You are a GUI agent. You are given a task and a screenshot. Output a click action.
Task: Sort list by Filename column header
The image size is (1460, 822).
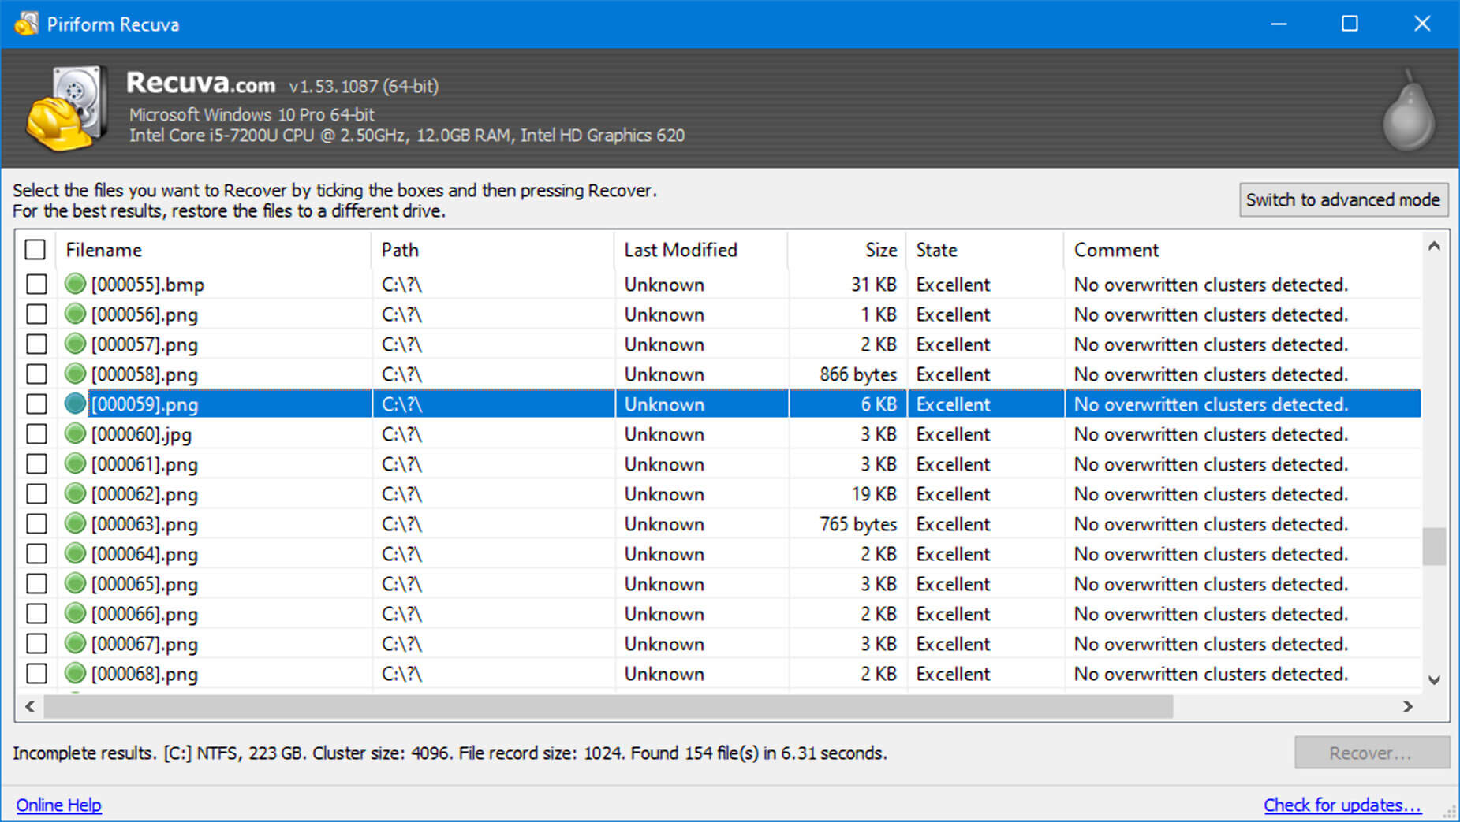[x=214, y=250]
